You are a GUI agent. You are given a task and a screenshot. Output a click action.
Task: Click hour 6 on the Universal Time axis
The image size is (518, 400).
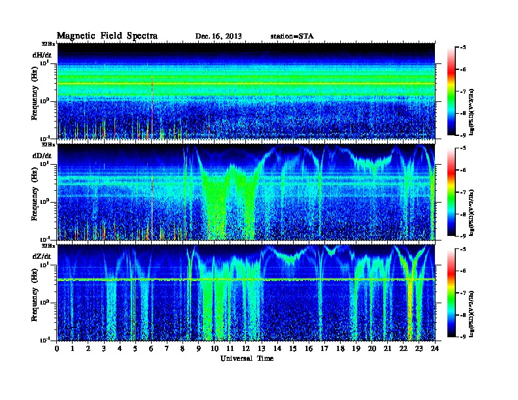151,348
